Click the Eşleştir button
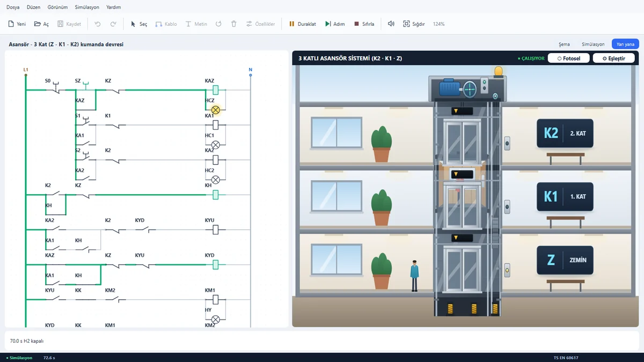 (613, 58)
